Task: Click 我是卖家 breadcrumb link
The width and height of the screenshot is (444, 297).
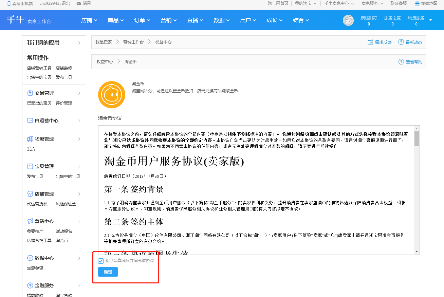Action: coord(104,42)
